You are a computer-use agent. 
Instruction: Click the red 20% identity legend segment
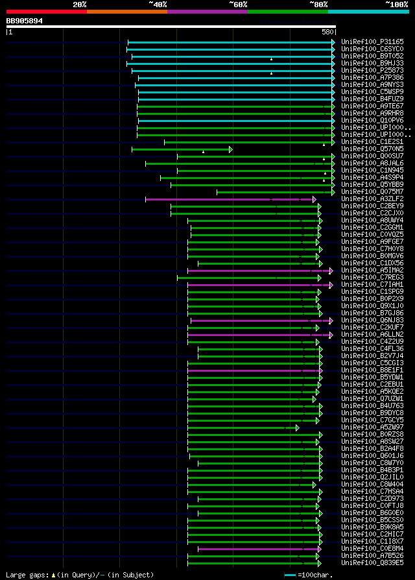point(47,12)
